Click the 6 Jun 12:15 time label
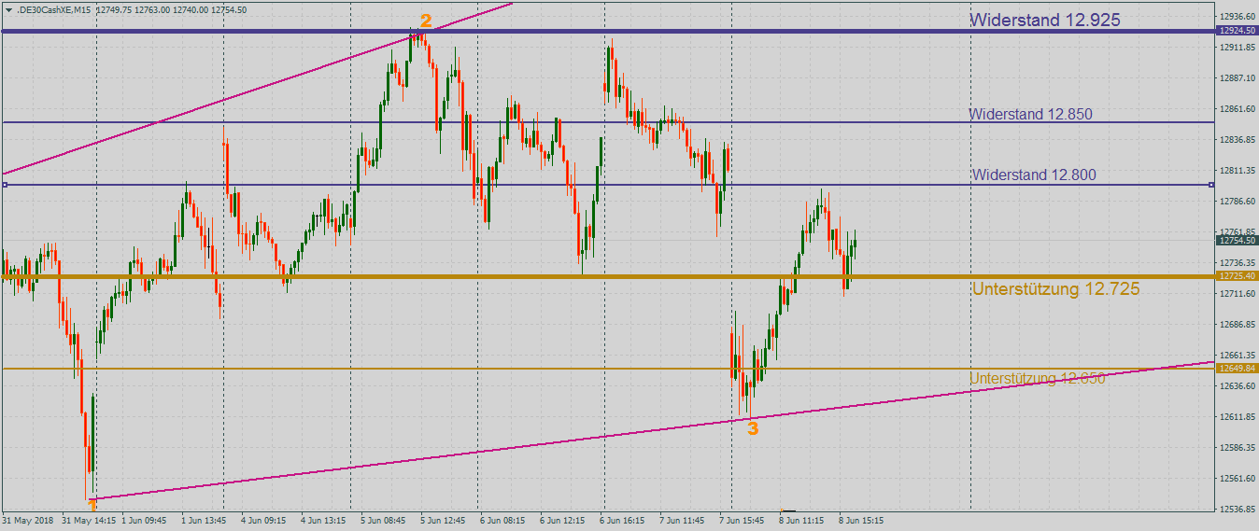Image resolution: width=1259 pixels, height=531 pixels. point(563,520)
